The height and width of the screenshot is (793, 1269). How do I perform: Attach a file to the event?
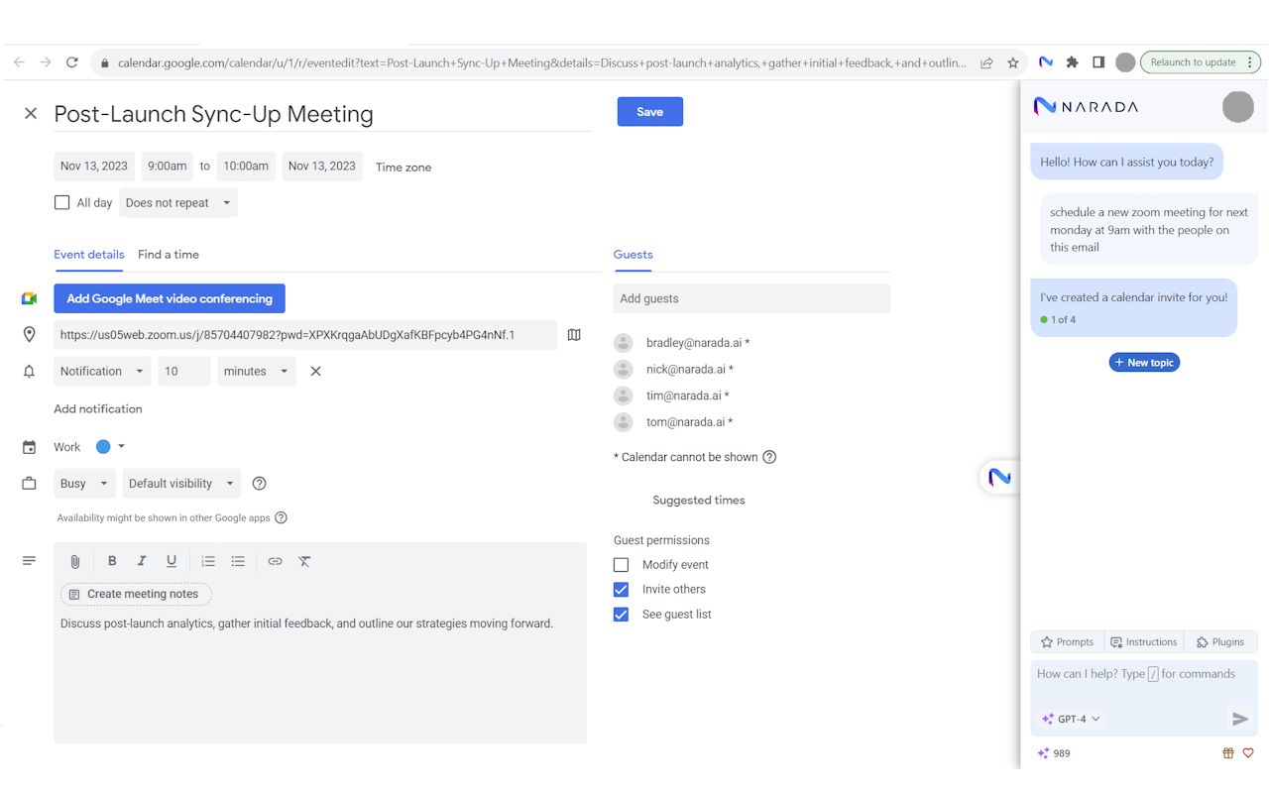(x=74, y=561)
